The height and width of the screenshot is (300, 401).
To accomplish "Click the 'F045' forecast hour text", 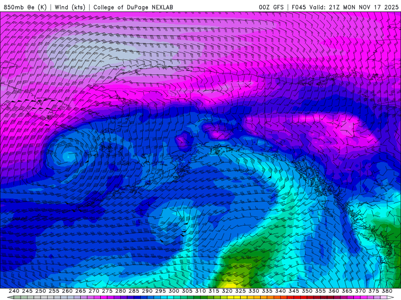I will click(299, 7).
